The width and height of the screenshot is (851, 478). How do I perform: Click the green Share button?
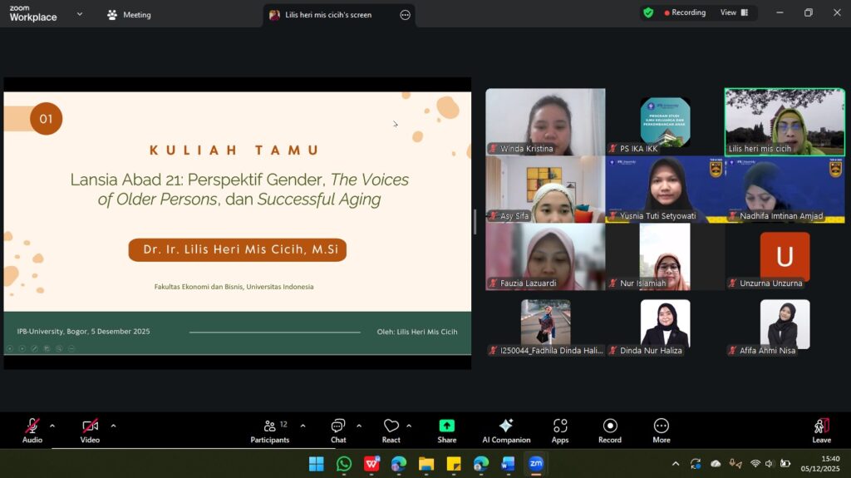pyautogui.click(x=446, y=429)
